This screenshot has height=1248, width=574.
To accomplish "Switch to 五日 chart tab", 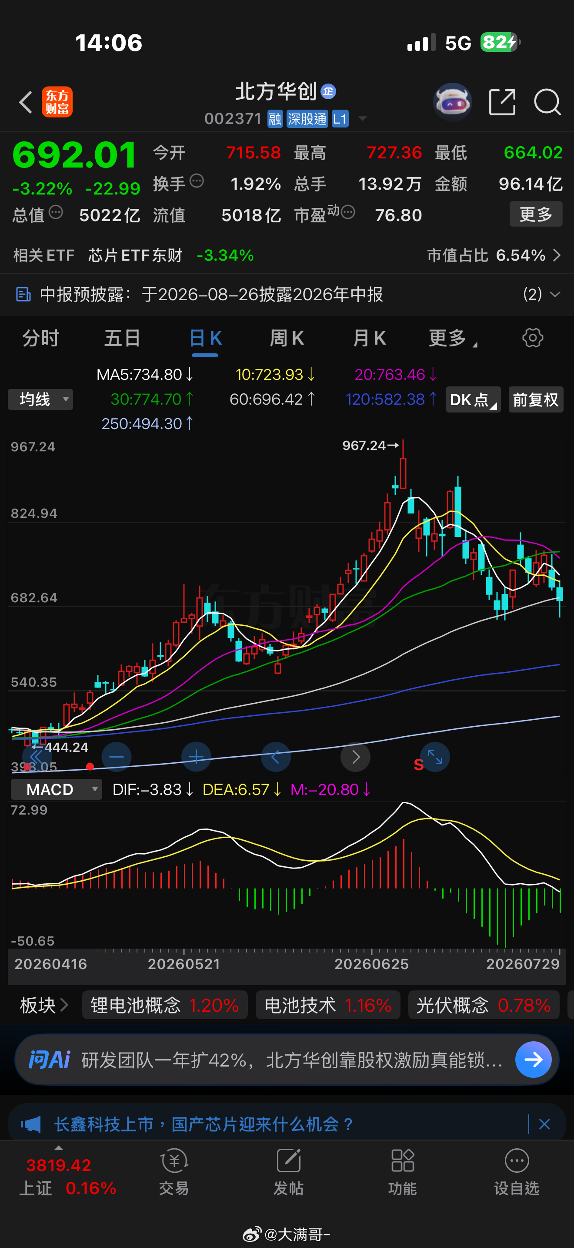I will [x=123, y=338].
